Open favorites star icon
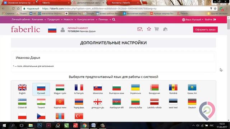 click(x=149, y=29)
